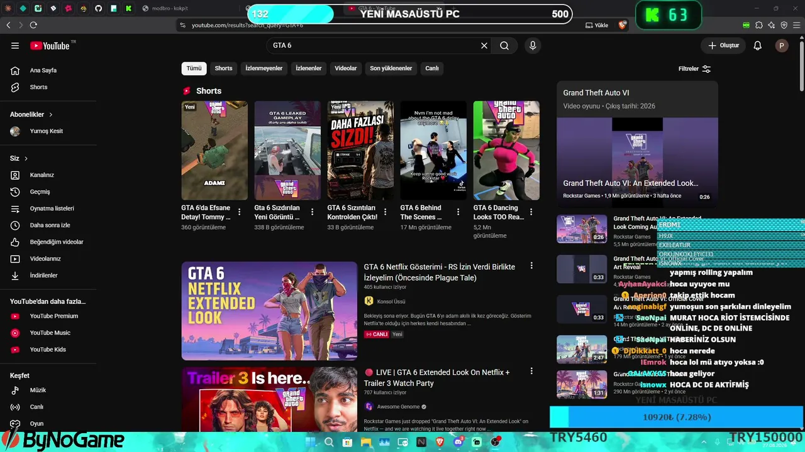805x452 pixels.
Task: Play the Grand Theft Auto VI featured video
Action: pyautogui.click(x=637, y=161)
